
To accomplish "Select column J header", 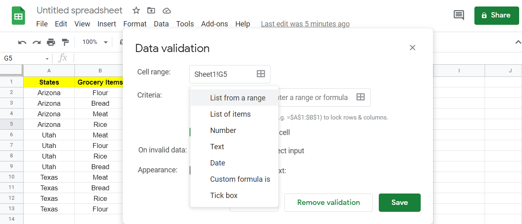I will tap(503, 71).
